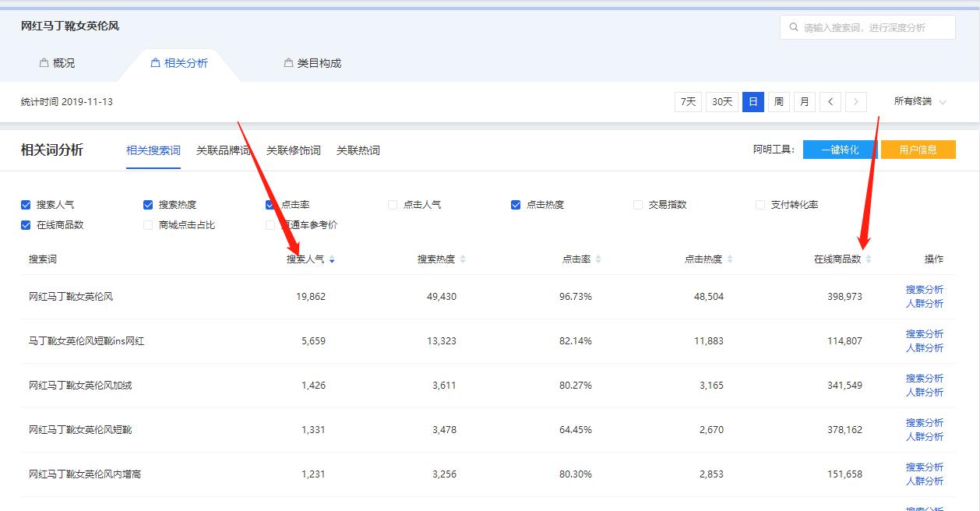
Task: Disable the 搜索人气 checkbox
Action: point(25,204)
